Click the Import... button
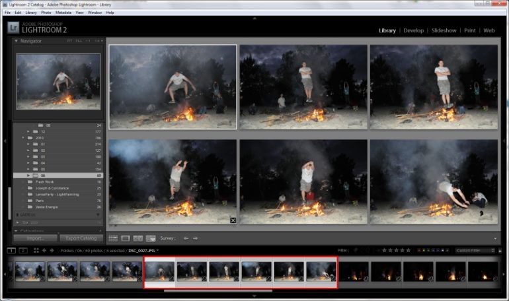 point(35,238)
